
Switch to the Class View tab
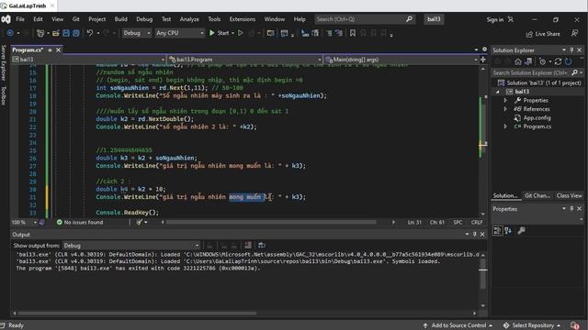pos(569,195)
